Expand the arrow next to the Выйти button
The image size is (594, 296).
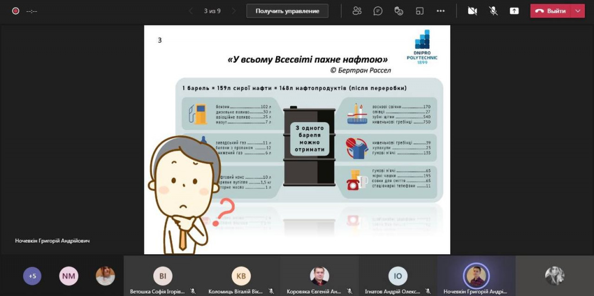click(x=578, y=11)
